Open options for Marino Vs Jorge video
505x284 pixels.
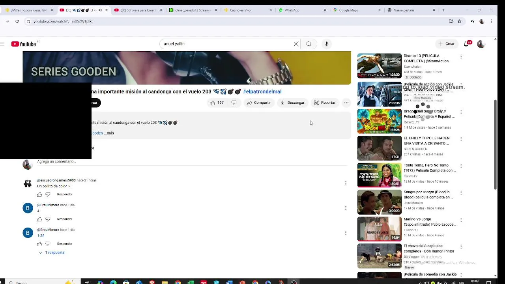(x=461, y=220)
